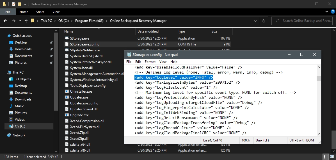Open Customize Quick Access Toolbar dropdown

click(25, 4)
